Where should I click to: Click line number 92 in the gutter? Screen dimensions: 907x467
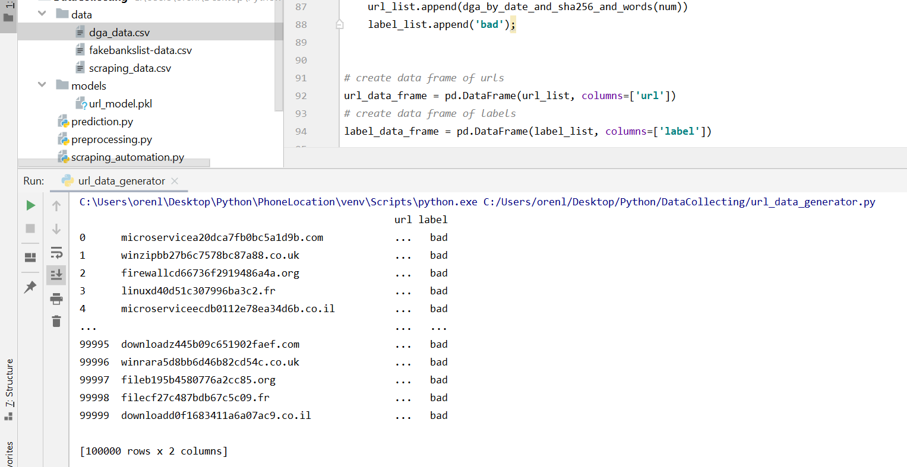pos(301,96)
